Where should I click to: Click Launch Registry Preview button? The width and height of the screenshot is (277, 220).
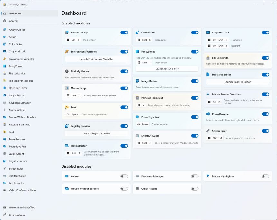pyautogui.click(x=96, y=133)
